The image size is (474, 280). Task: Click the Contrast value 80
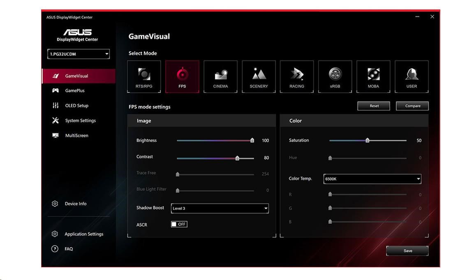[266, 158]
